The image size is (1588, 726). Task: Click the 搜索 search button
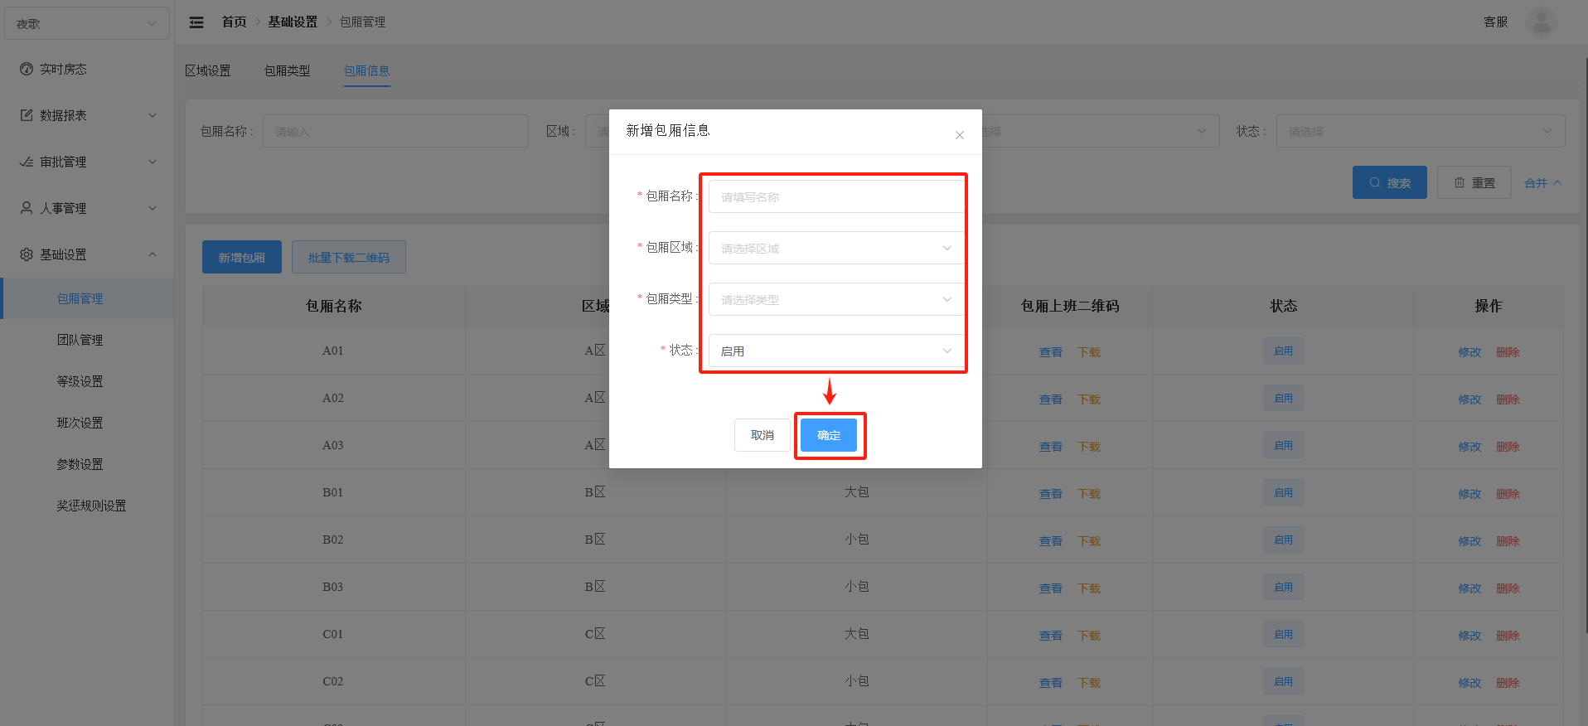pyautogui.click(x=1390, y=182)
